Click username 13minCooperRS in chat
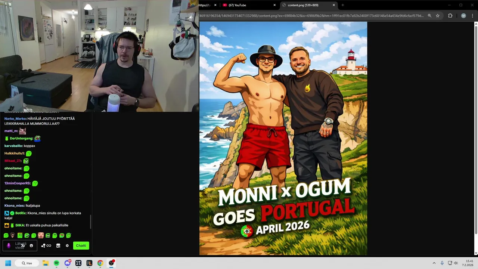 coord(17,183)
